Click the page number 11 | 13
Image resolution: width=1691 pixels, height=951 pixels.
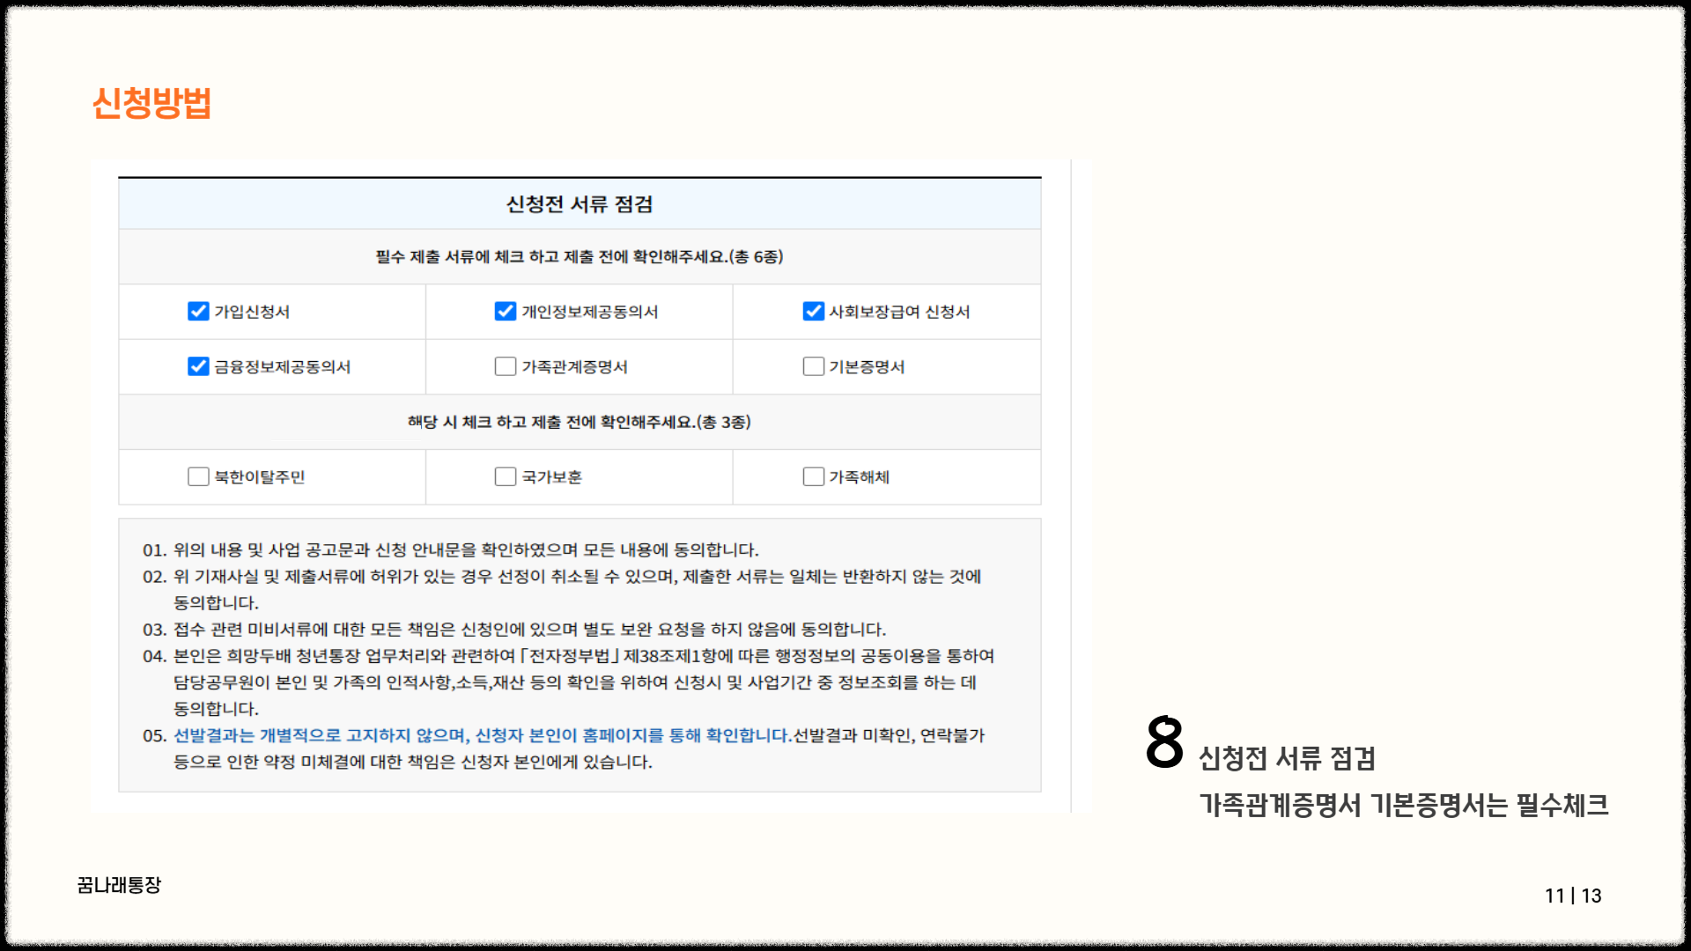pyautogui.click(x=1573, y=896)
